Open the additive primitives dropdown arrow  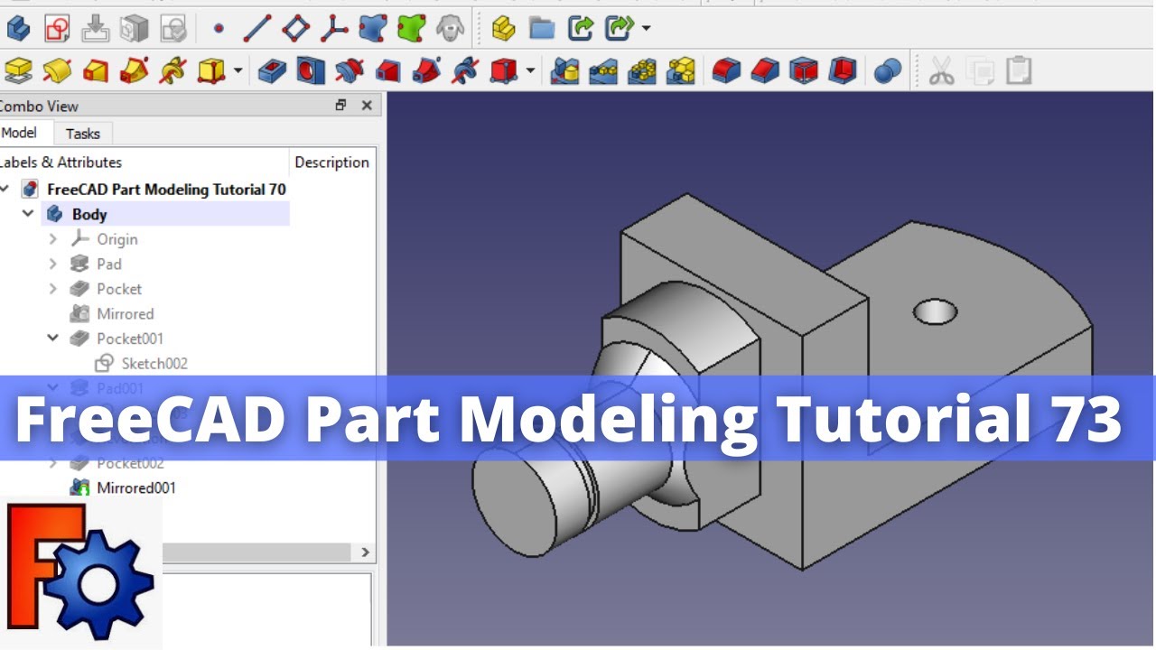click(238, 70)
